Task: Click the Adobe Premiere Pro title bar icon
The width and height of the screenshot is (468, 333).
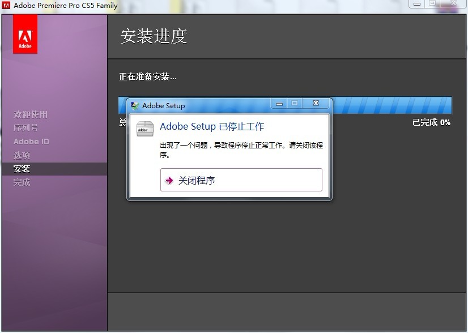Action: [x=6, y=5]
